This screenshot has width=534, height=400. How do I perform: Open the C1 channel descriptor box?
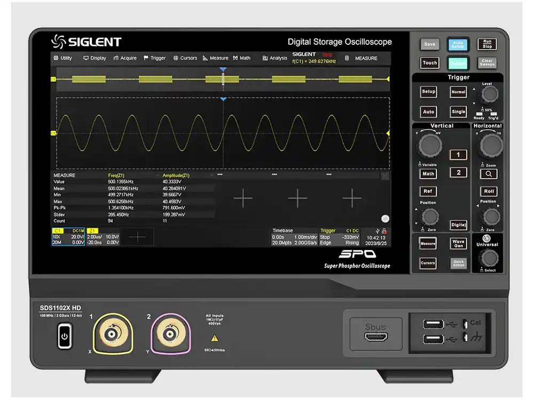(68, 237)
